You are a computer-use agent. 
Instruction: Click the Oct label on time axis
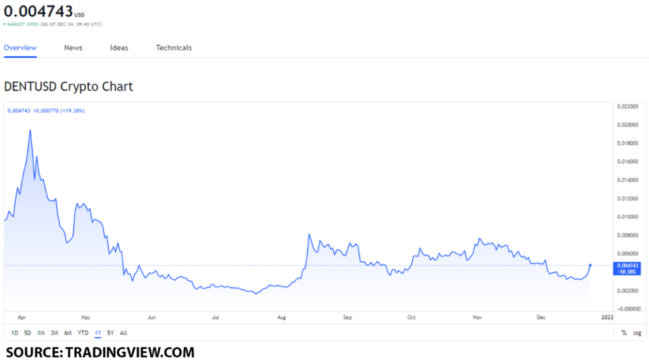[x=411, y=318]
